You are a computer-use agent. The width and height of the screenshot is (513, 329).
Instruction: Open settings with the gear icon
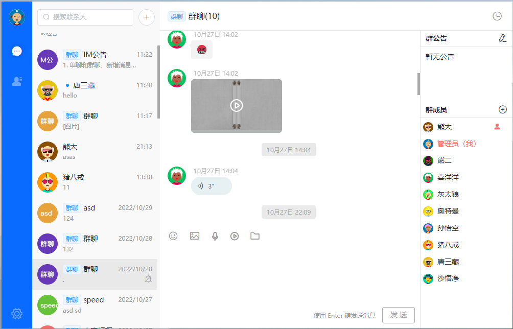pyautogui.click(x=17, y=313)
